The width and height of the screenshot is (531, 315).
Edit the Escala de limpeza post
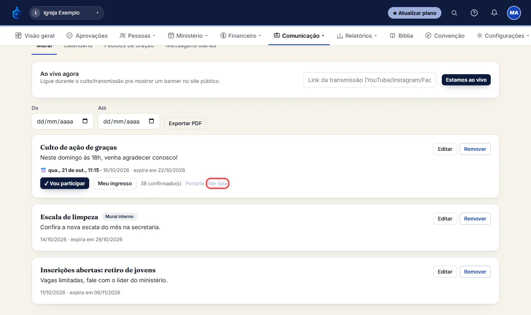point(445,219)
